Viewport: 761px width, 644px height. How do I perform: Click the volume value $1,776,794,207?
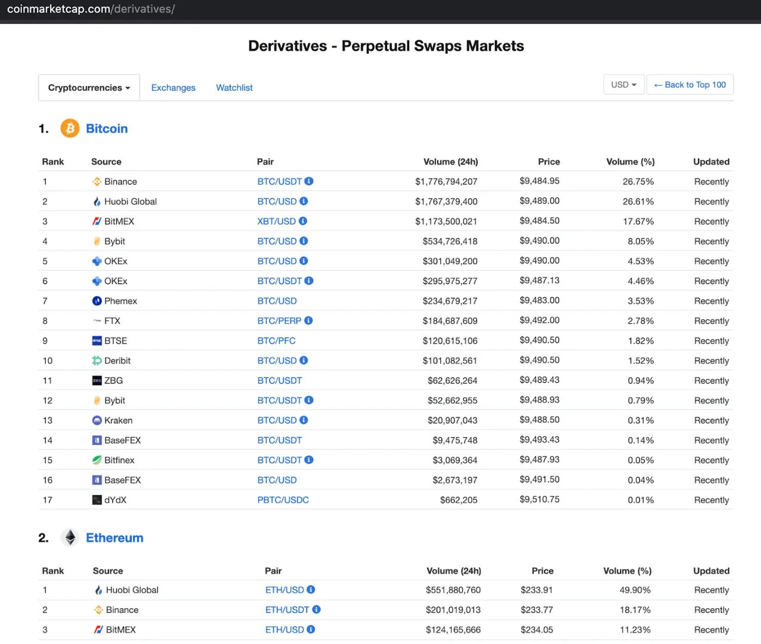coord(446,181)
